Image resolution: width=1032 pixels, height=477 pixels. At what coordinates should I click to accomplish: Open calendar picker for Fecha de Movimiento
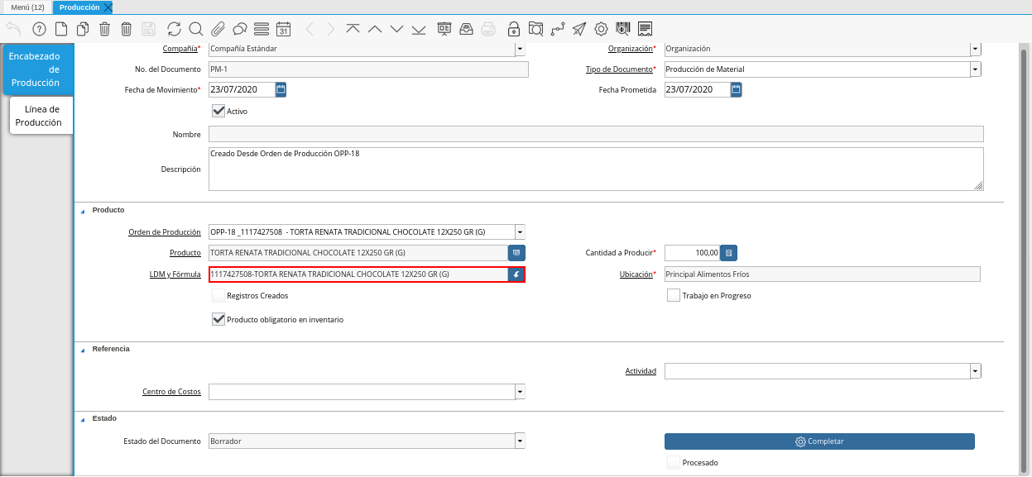281,89
